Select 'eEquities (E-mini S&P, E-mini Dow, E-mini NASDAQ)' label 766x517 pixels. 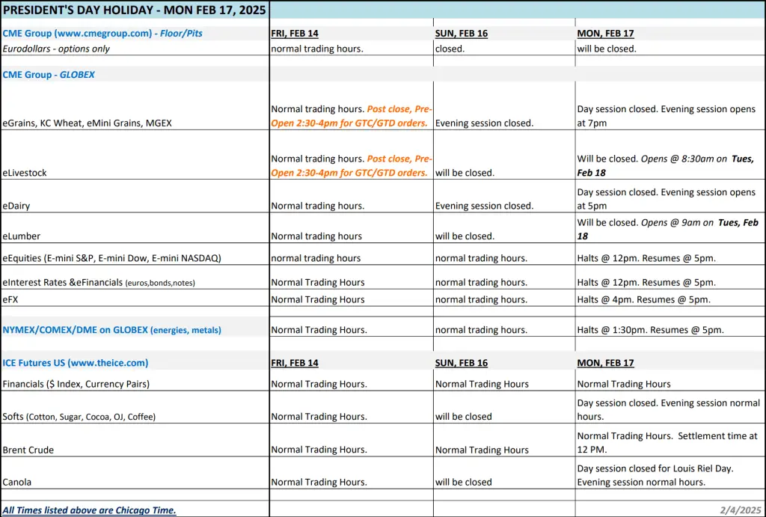(x=112, y=258)
